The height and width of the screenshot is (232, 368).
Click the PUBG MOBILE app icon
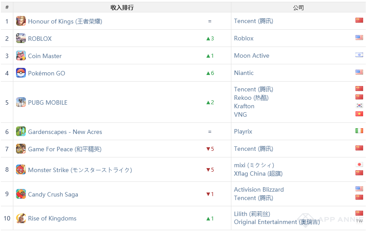[21, 102]
